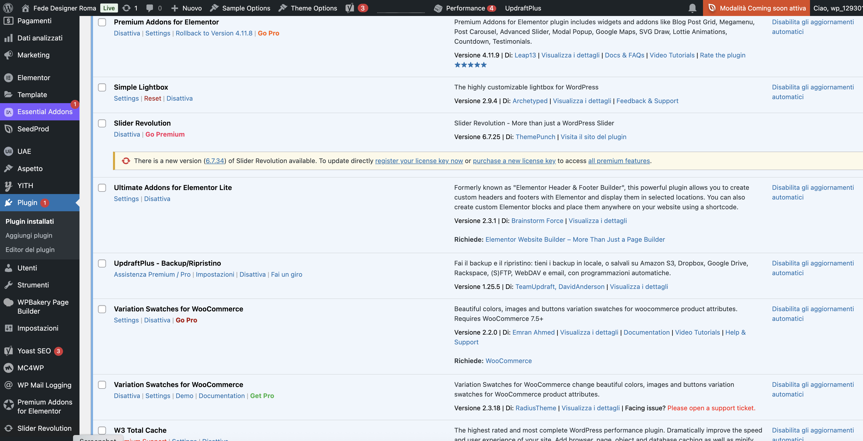Click the Plugin plug icon

8,203
